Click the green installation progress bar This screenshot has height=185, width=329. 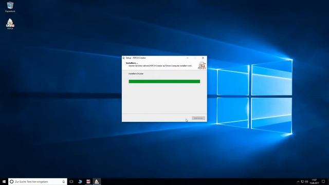click(164, 81)
